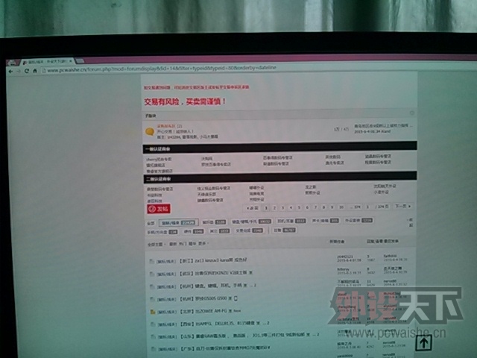
Task: Reload the page with the refresh icon
Action: coord(25,71)
